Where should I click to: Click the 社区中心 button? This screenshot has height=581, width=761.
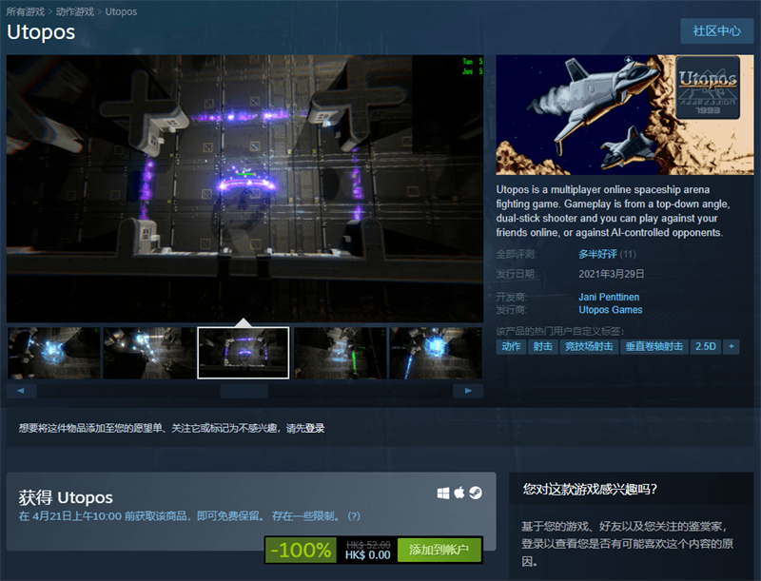[x=716, y=30]
